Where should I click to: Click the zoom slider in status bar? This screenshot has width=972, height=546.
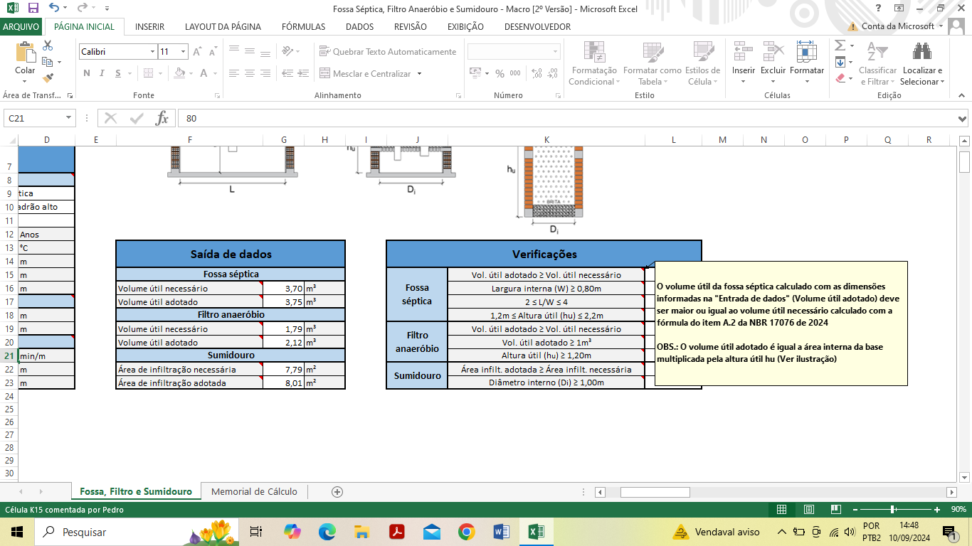coord(892,509)
